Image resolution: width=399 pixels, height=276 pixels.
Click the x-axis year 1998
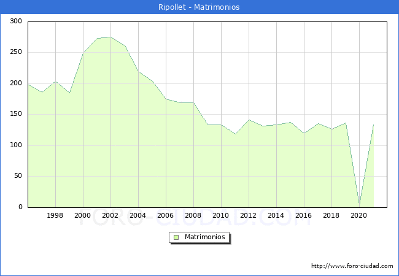tap(55, 215)
